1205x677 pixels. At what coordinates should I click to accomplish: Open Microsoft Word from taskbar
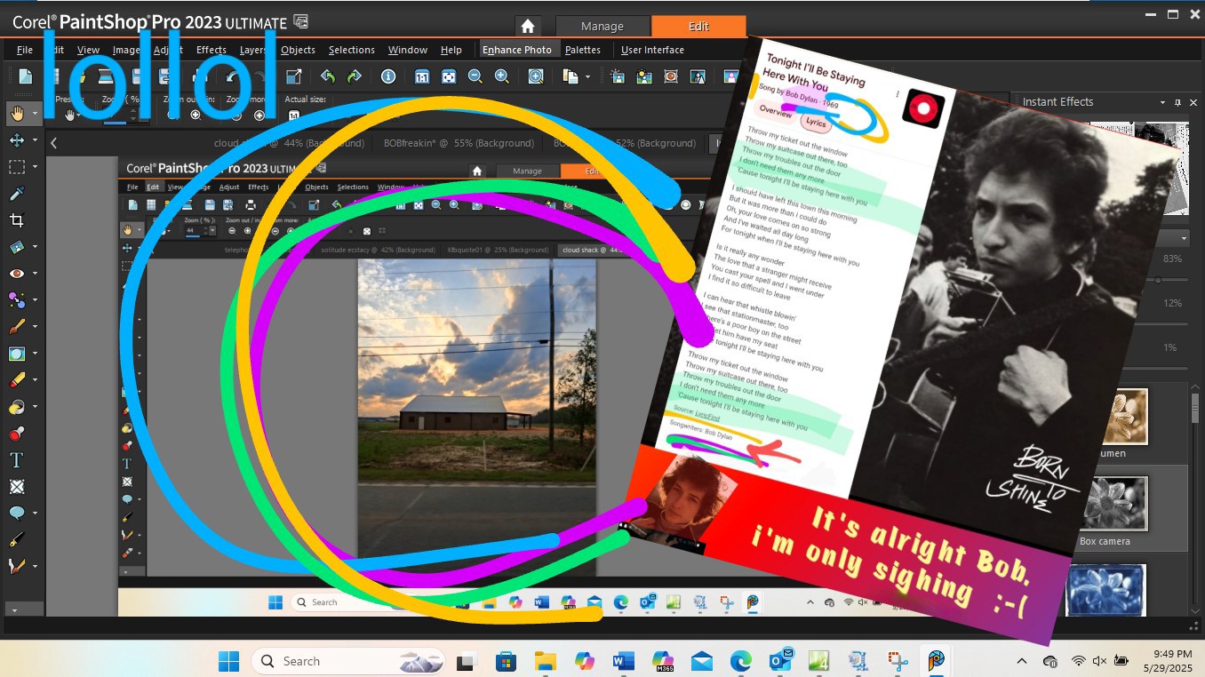click(623, 661)
